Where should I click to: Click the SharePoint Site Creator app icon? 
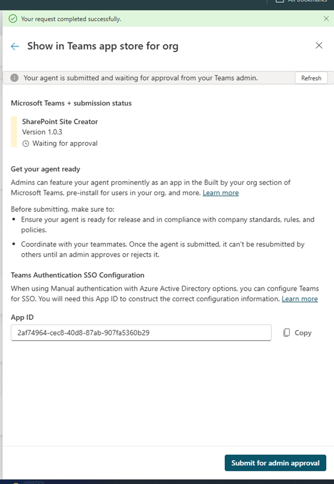[13, 133]
